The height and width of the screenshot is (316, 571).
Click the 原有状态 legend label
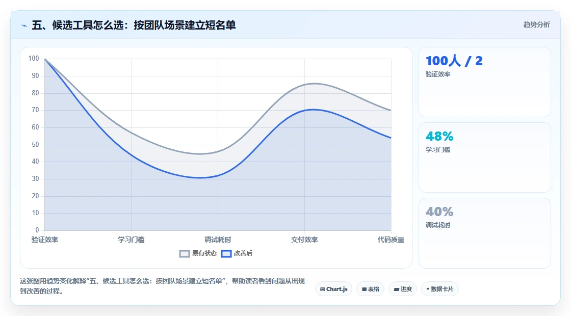tap(204, 253)
